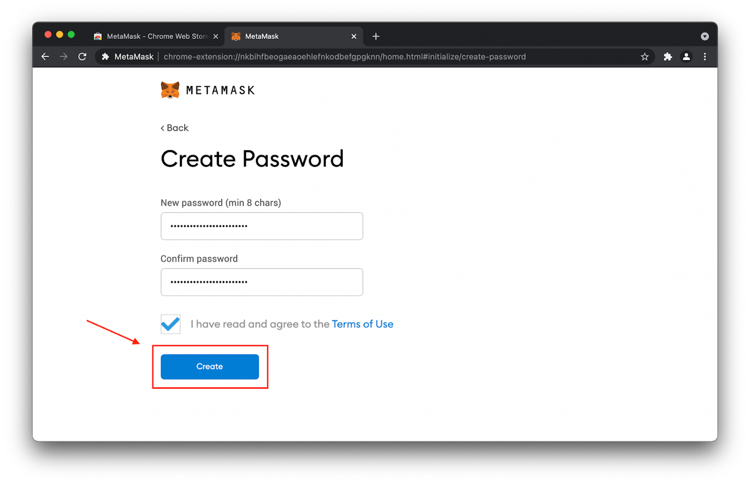Go back using the Back link
This screenshot has width=750, height=484.
tap(175, 128)
